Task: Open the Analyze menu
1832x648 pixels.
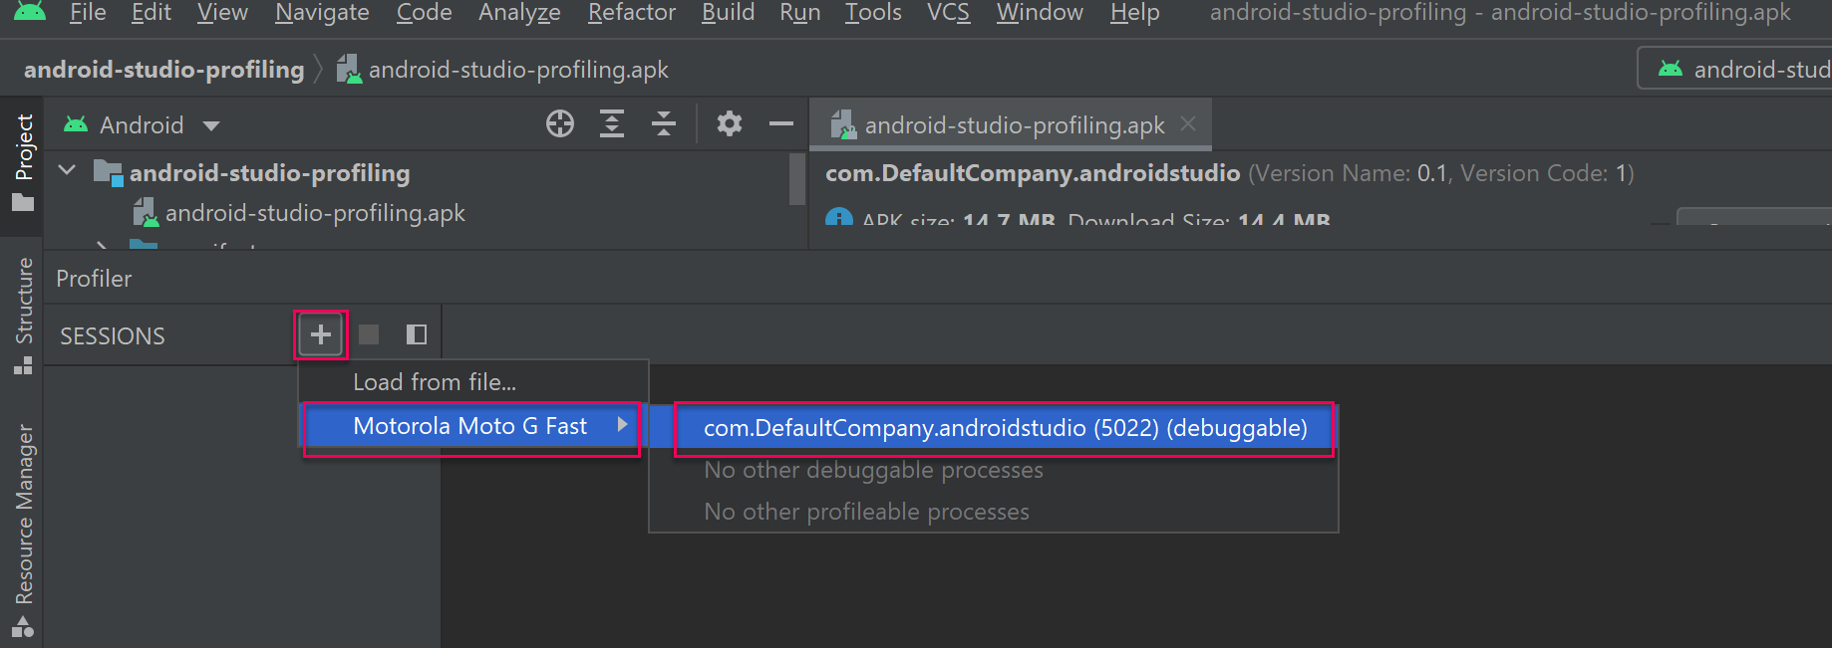Action: pyautogui.click(x=519, y=13)
